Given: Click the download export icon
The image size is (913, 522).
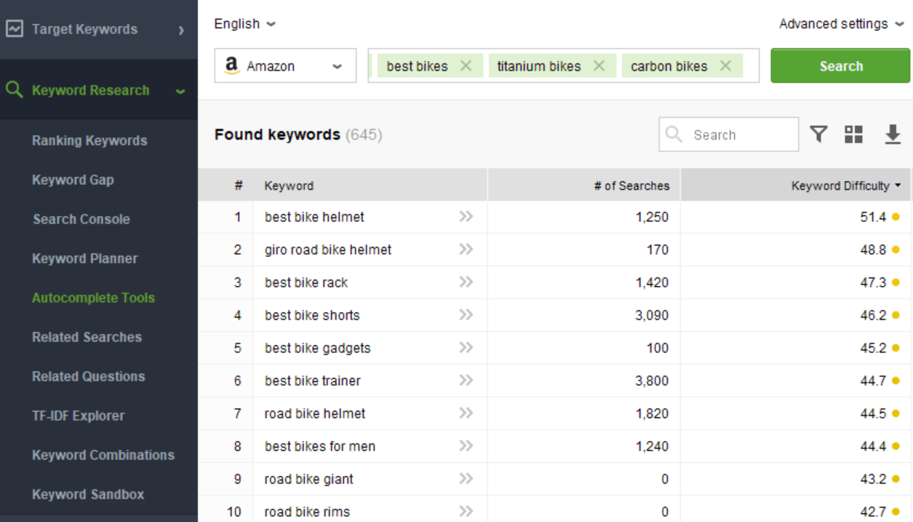Looking at the screenshot, I should [892, 135].
